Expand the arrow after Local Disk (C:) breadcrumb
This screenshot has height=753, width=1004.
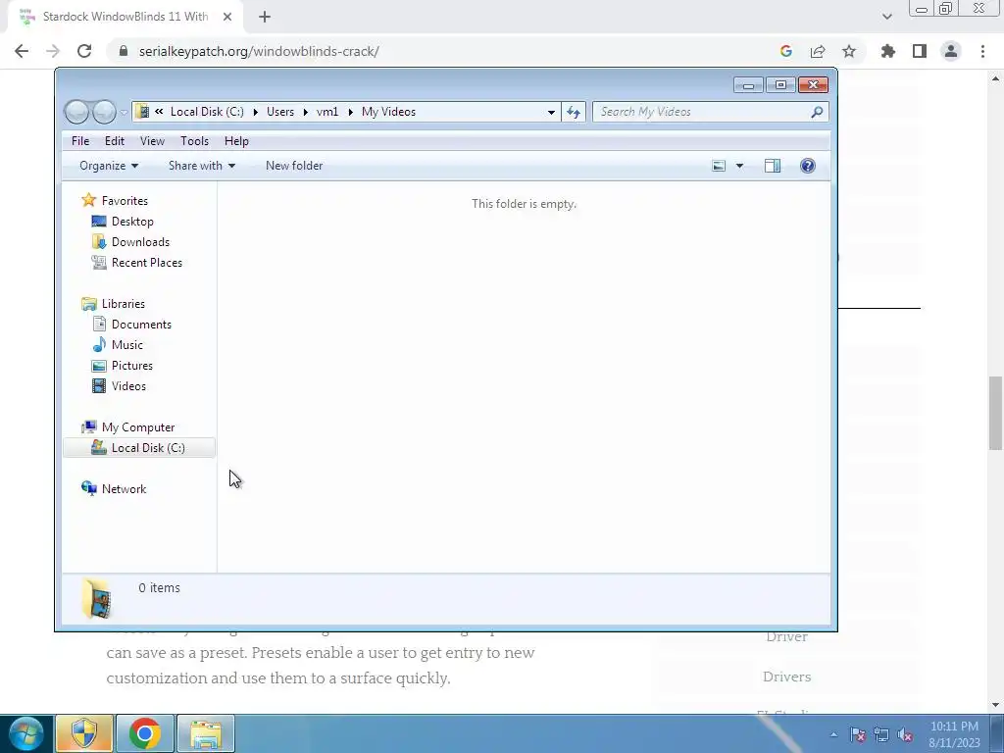click(256, 112)
